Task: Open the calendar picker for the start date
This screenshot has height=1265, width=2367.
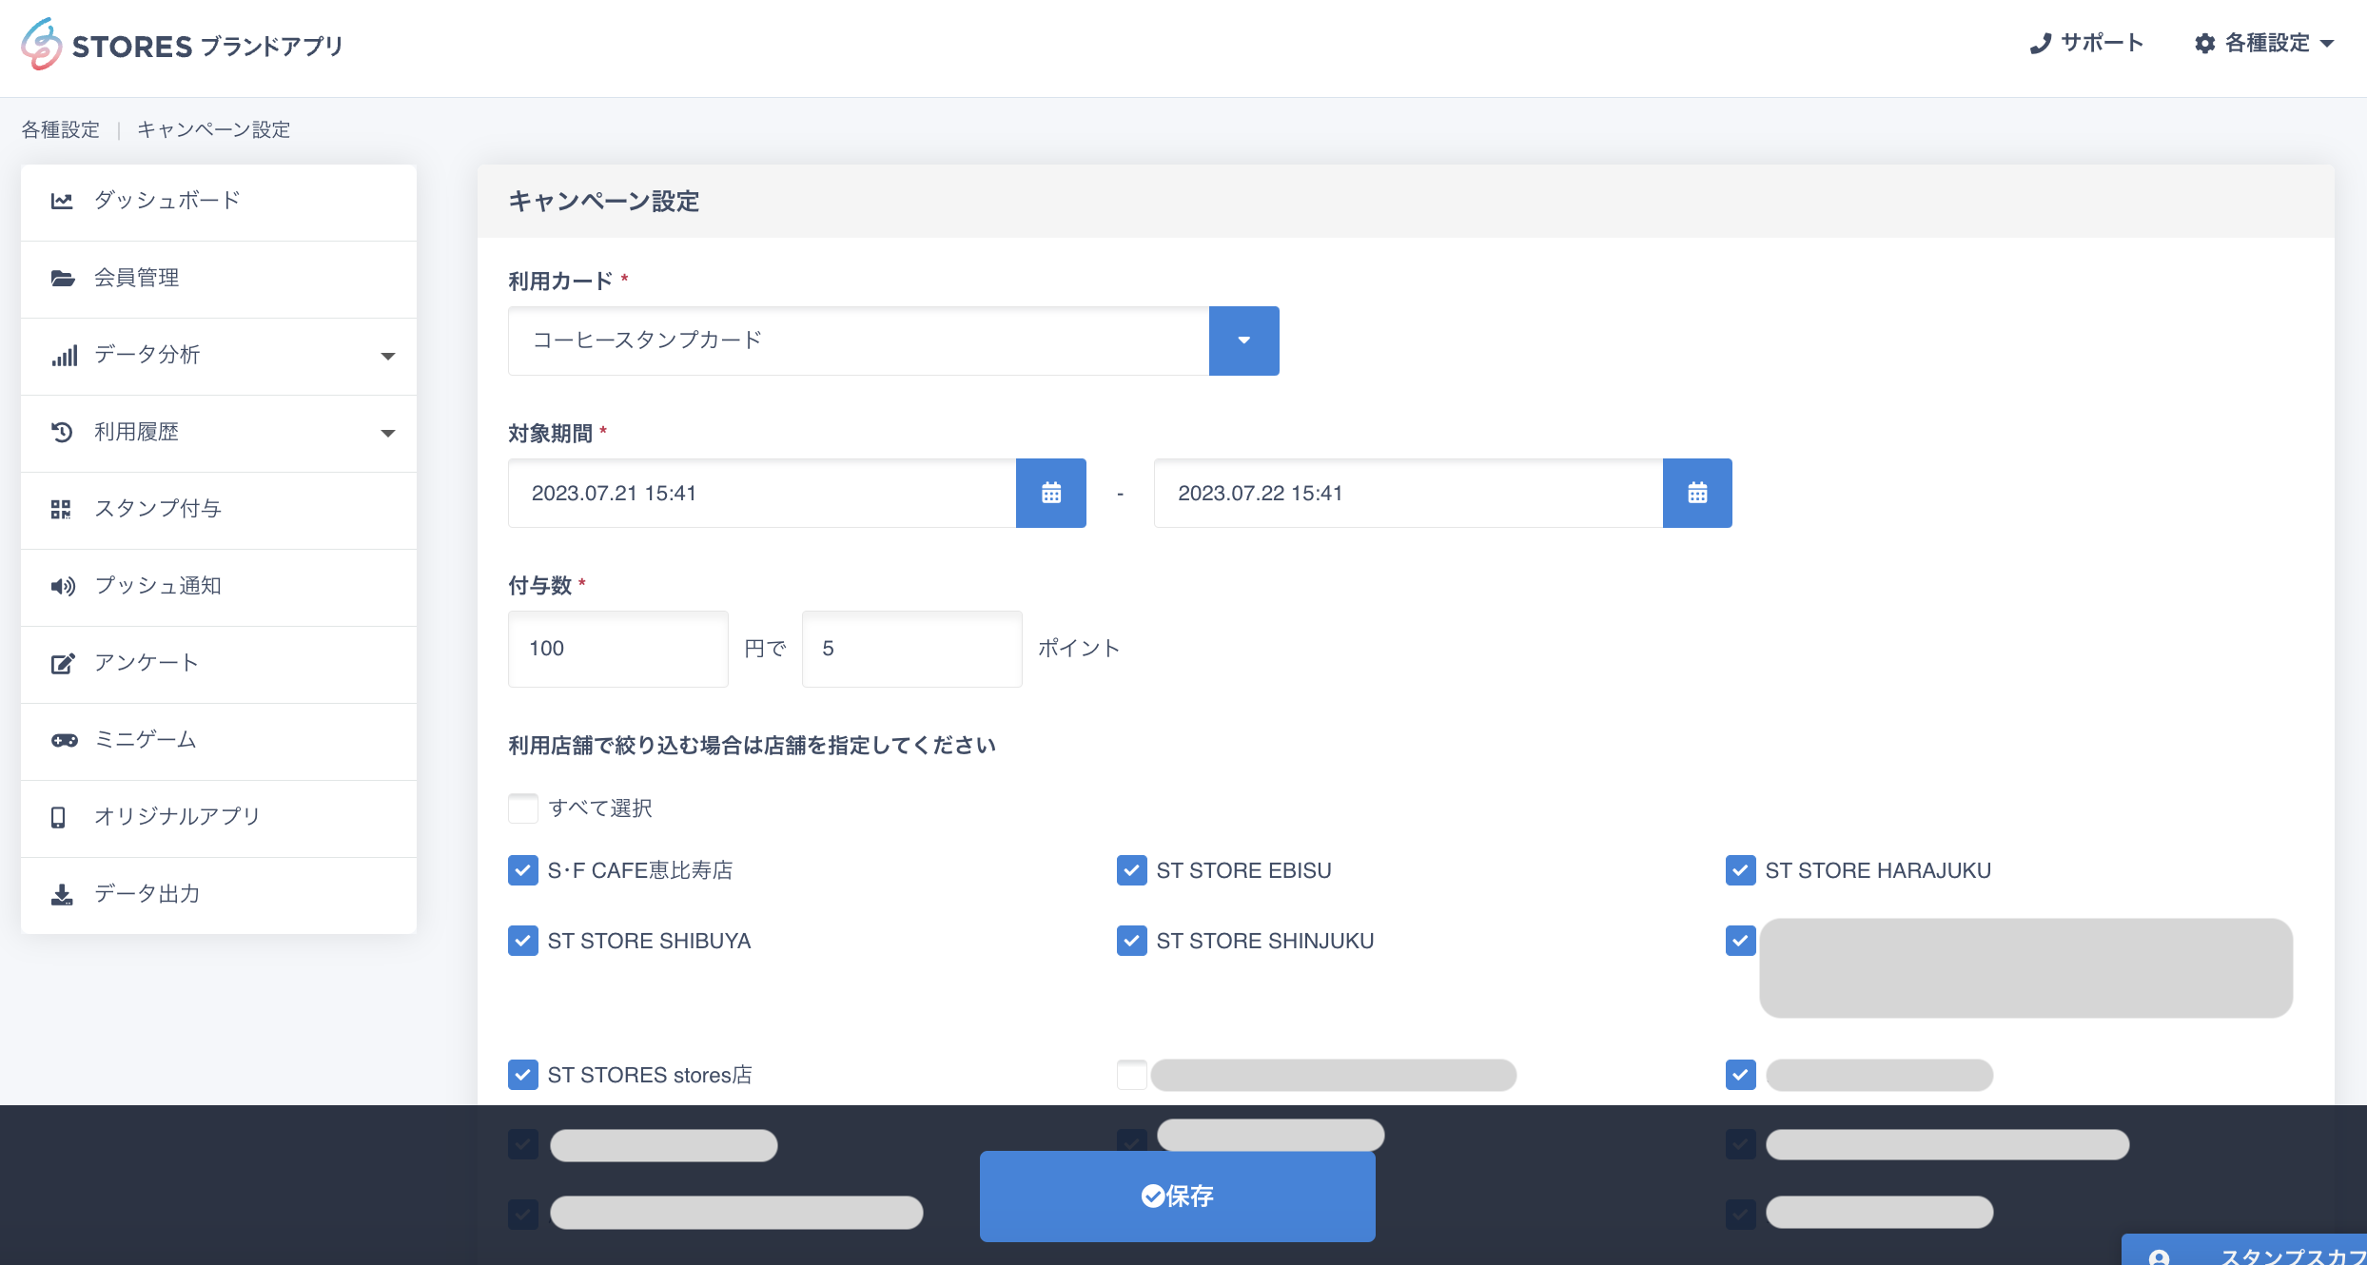Action: (x=1051, y=493)
